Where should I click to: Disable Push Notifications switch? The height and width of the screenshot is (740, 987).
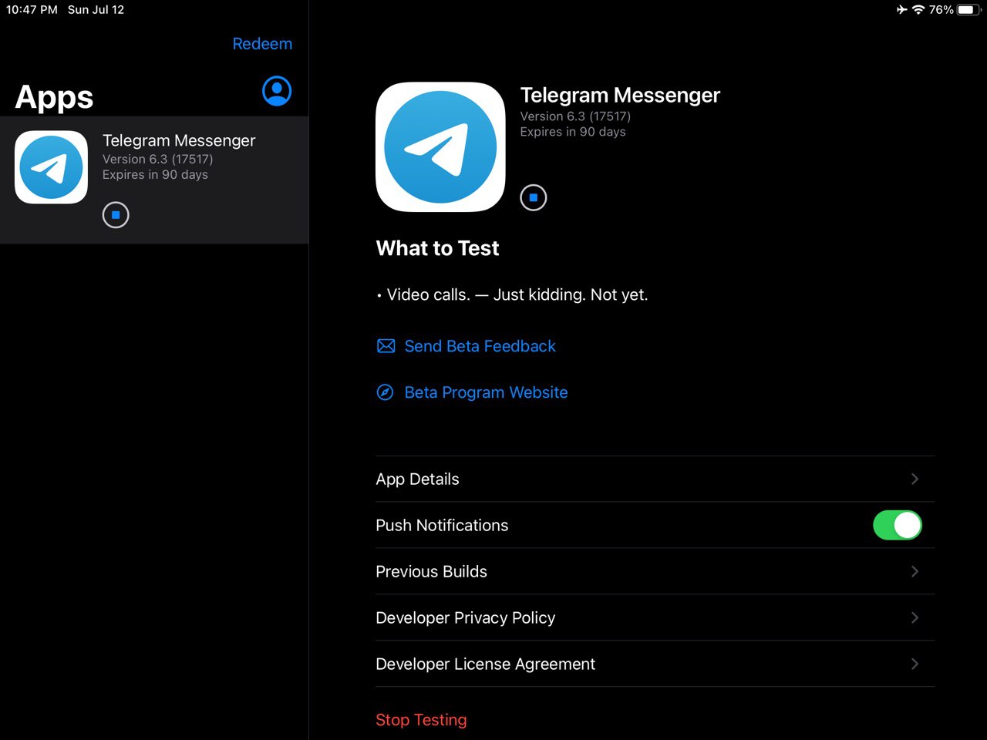pos(897,525)
